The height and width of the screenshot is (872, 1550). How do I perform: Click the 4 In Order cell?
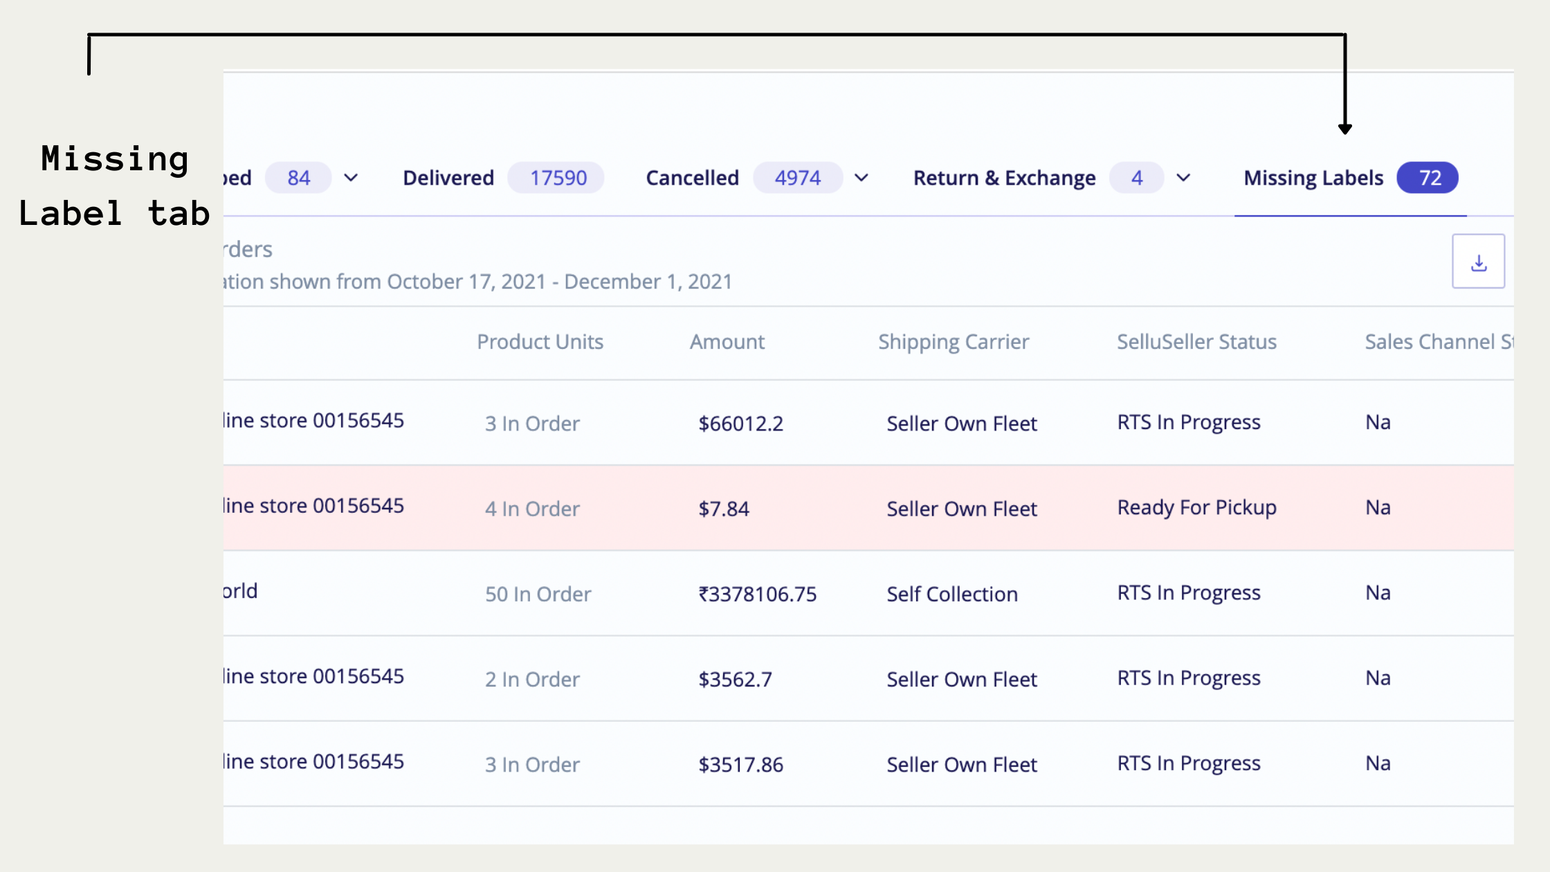(532, 509)
